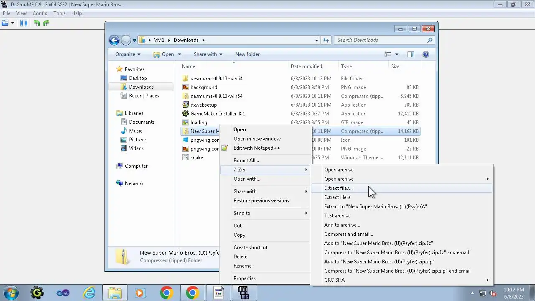535x301 pixels.
Task: Open the DeSmuME Tools menu
Action: coord(59,13)
